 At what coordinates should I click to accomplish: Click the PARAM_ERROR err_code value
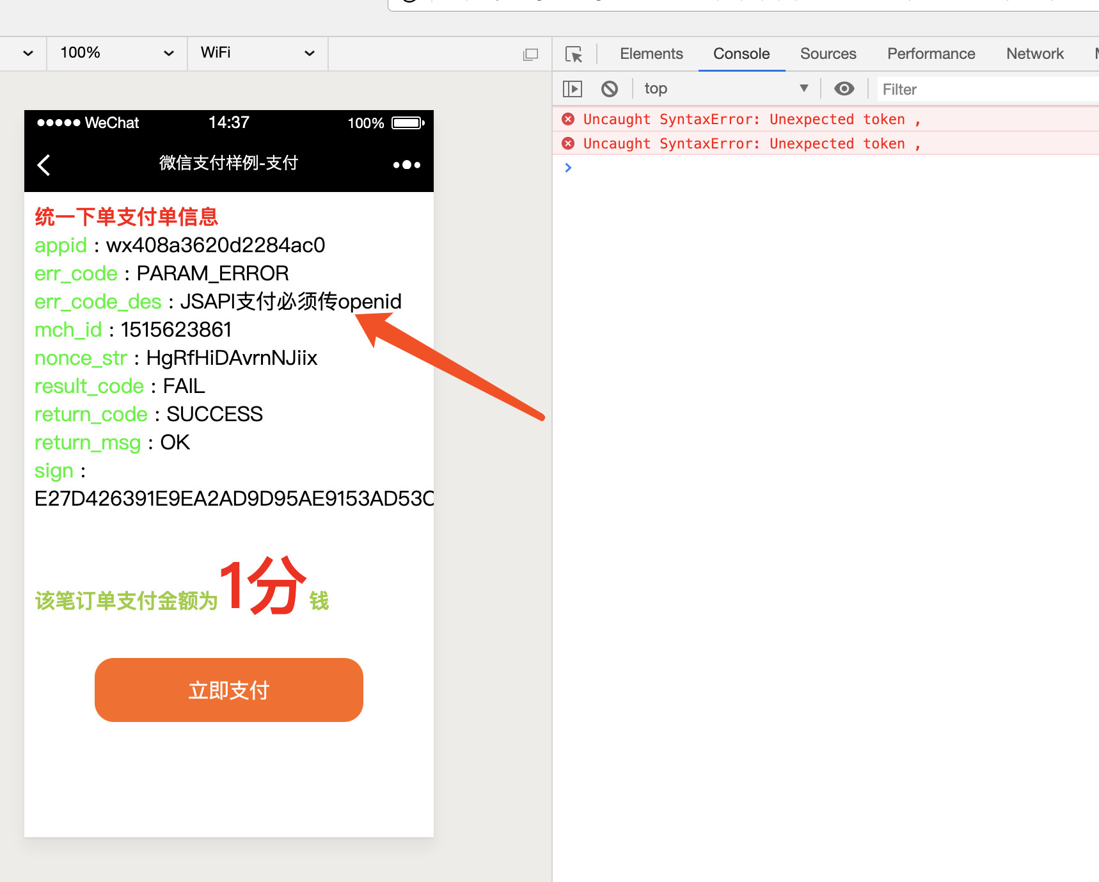pyautogui.click(x=213, y=273)
